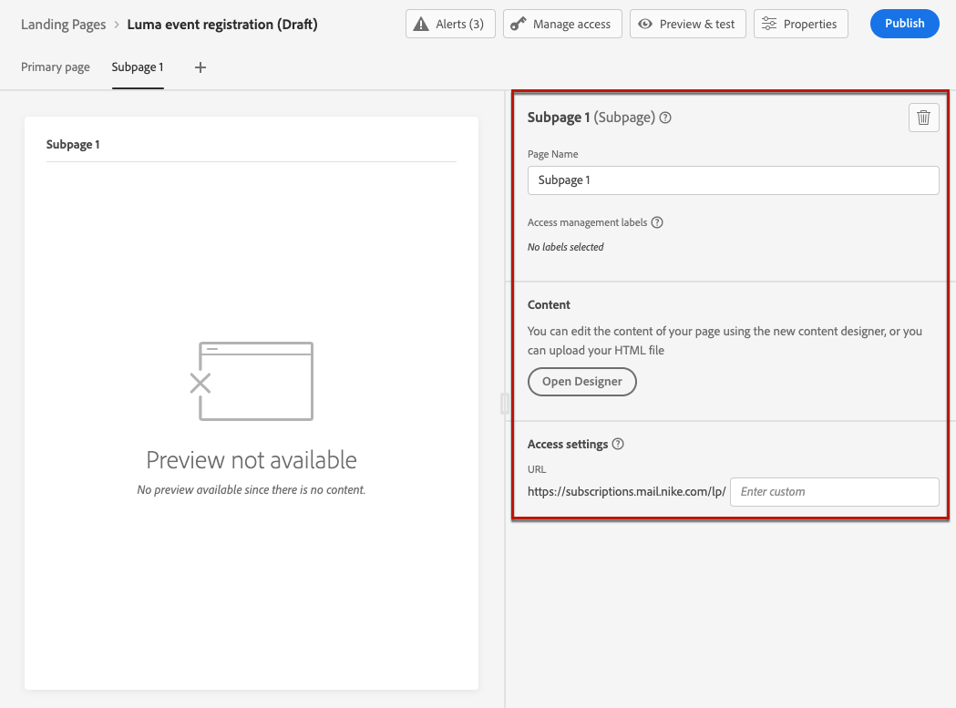
Task: Click the trash icon to delete Subpage 1
Action: pyautogui.click(x=923, y=118)
